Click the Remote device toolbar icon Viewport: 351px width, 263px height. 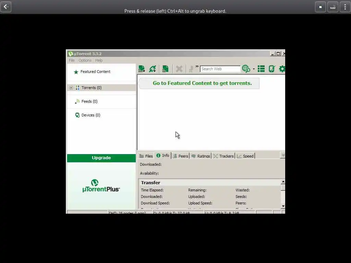coord(272,69)
